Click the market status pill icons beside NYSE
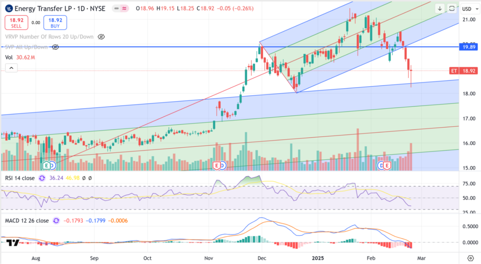The height and width of the screenshot is (264, 481). point(121,8)
